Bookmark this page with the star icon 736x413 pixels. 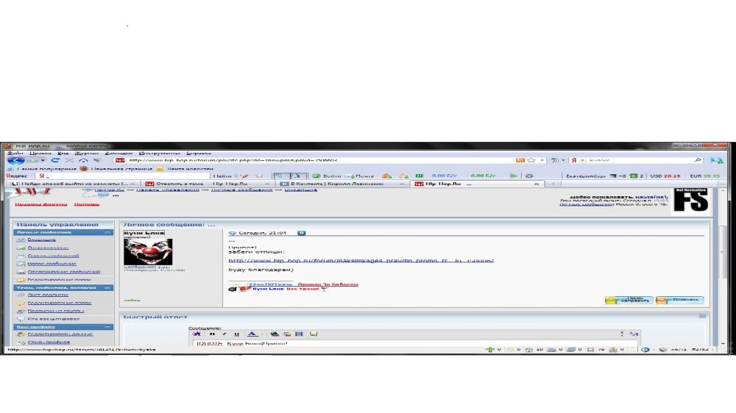pos(531,160)
